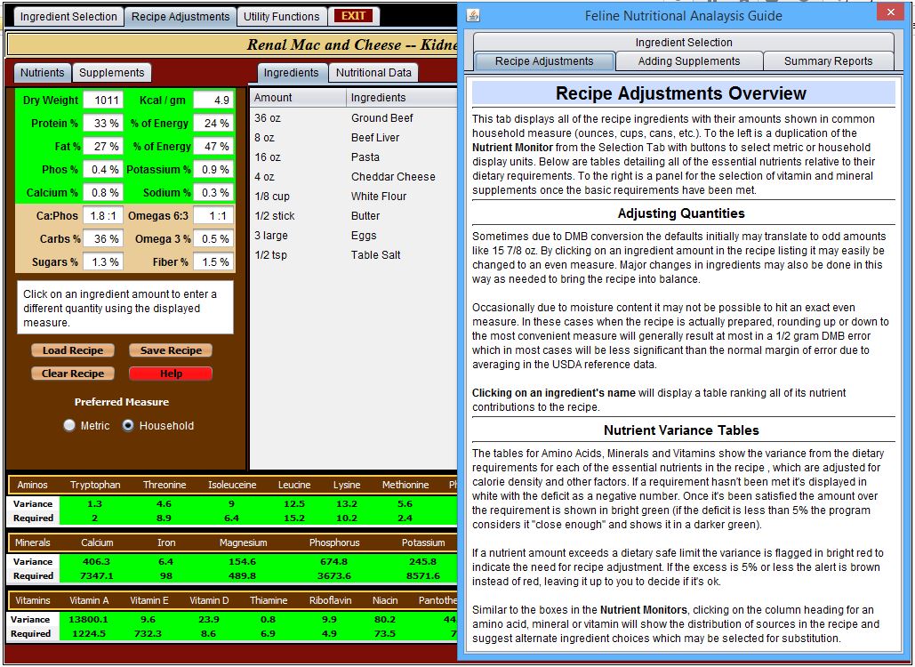Select the Household measure option
The image size is (915, 667).
click(128, 426)
